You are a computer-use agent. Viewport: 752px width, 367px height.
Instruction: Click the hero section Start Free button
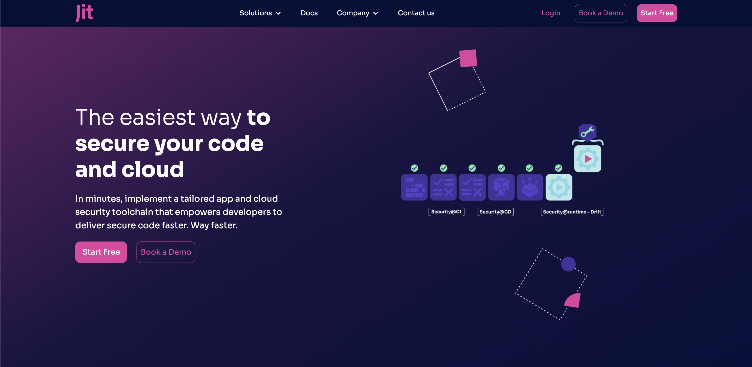point(101,252)
